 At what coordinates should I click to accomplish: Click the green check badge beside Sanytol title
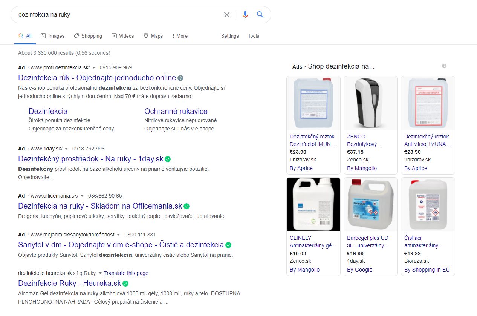228,245
